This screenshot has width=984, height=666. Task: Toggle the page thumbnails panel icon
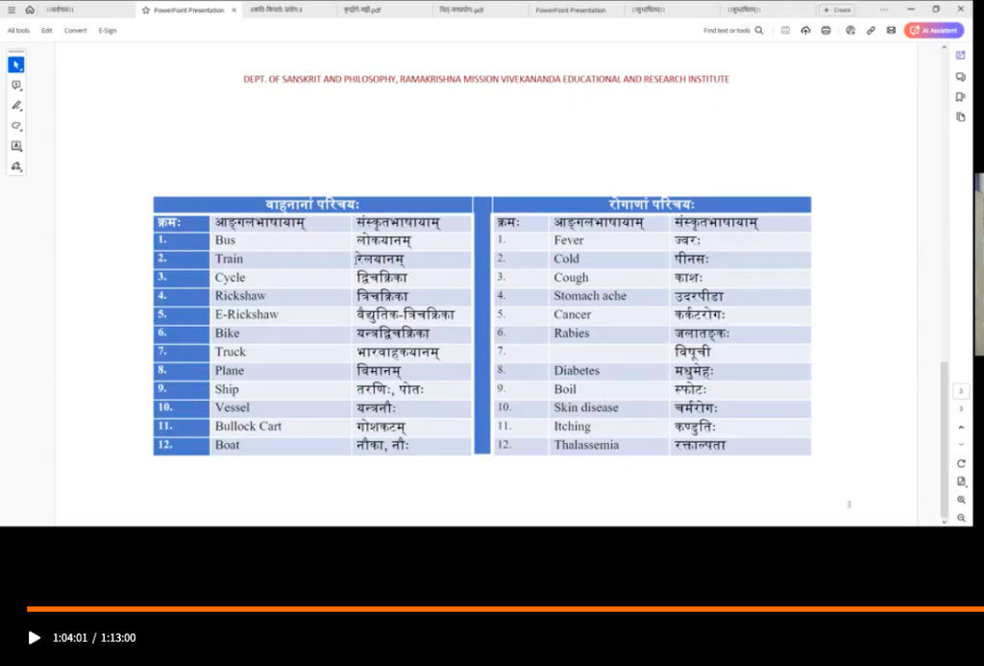[961, 116]
